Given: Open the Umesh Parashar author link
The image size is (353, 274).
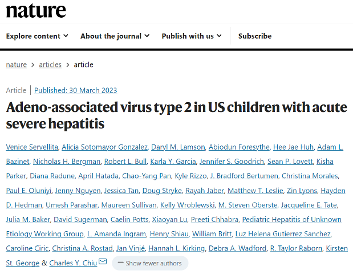Looking at the screenshot, I should coord(72,205).
